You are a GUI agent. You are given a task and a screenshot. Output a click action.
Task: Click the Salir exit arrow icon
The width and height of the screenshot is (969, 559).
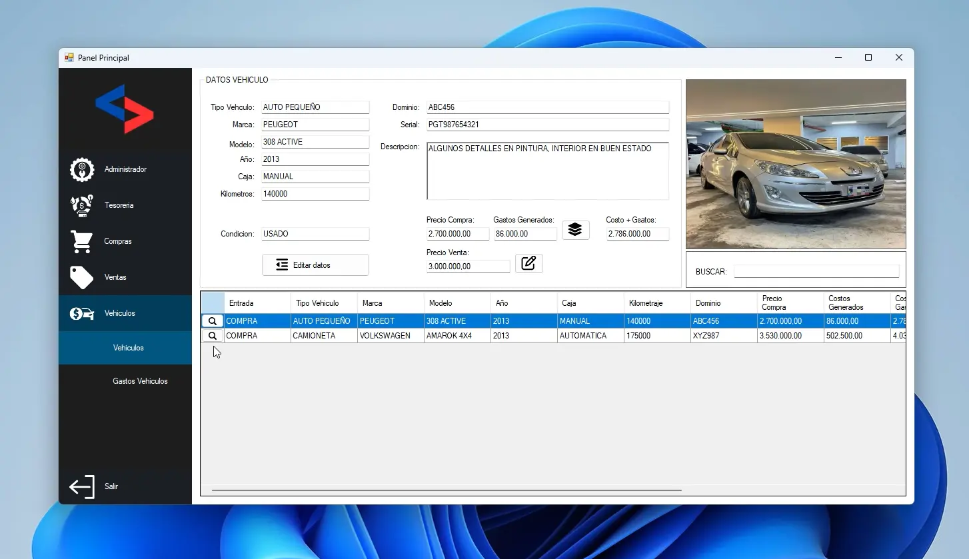click(x=82, y=487)
